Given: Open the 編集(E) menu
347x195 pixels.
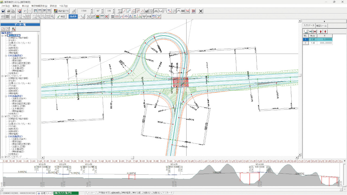Looking at the screenshot, I should pyautogui.click(x=16, y=6).
